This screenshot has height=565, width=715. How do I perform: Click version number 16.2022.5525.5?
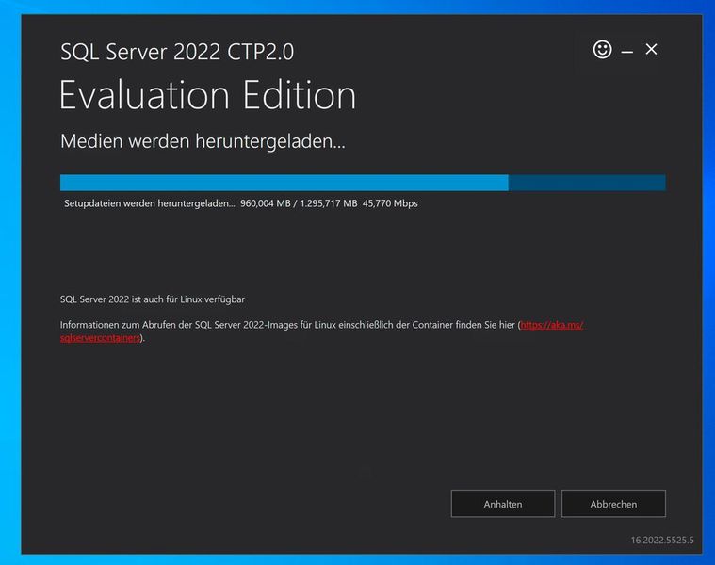coord(662,540)
